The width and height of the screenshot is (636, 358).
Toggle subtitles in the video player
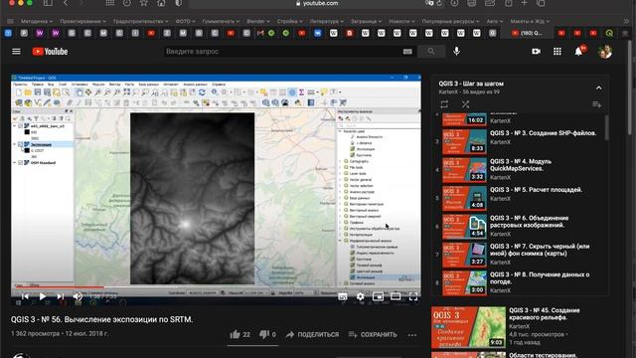pyautogui.click(x=343, y=296)
